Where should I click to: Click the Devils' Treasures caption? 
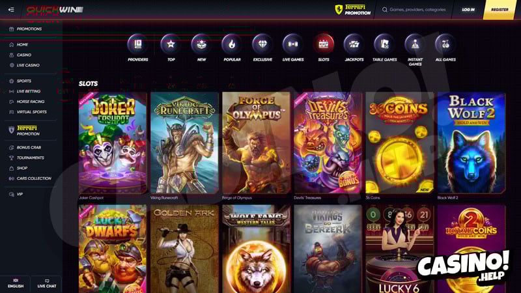pos(307,198)
